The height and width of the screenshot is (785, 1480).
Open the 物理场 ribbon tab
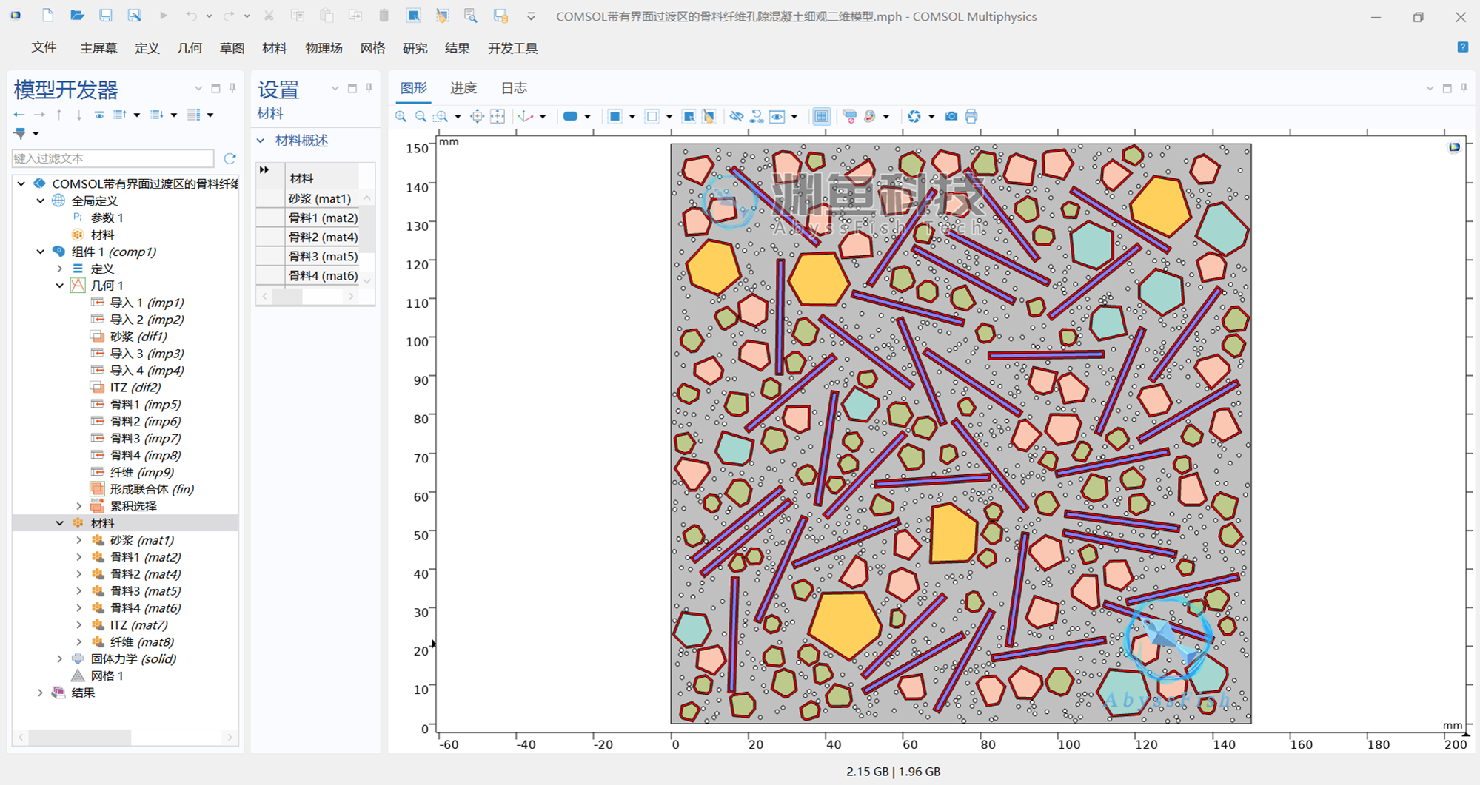(x=324, y=48)
